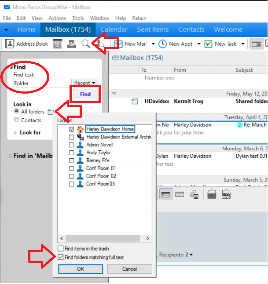
Task: Switch to the Calendar tab
Action: [x=114, y=29]
